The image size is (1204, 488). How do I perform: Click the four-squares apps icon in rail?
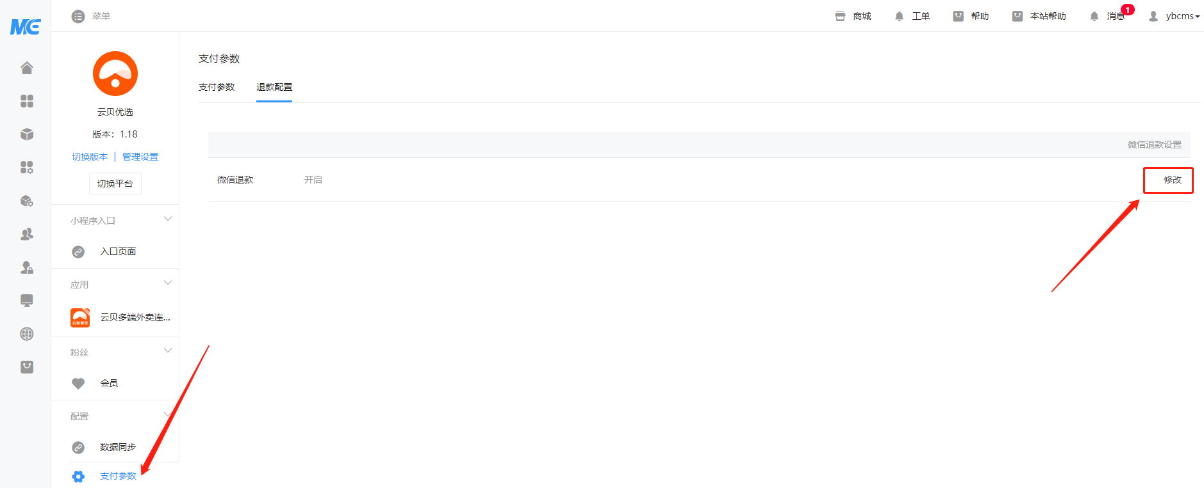point(27,101)
